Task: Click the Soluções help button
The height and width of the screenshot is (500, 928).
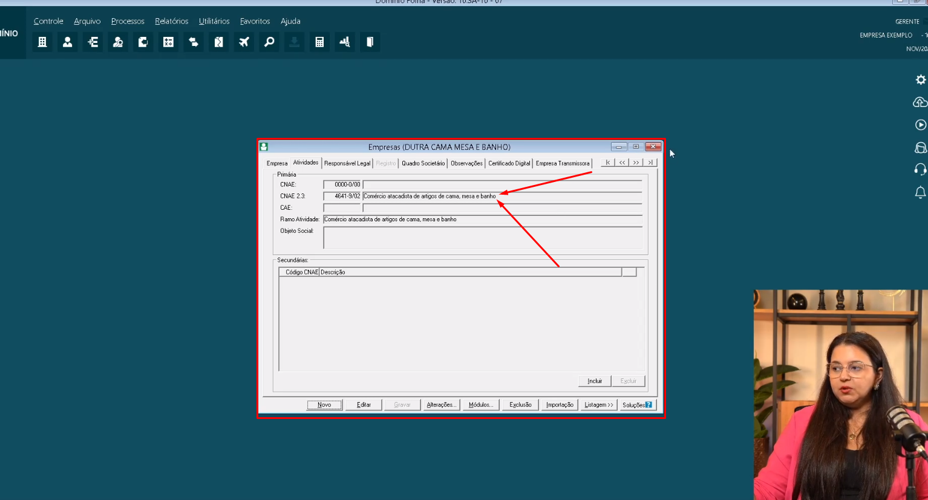Action: 638,405
